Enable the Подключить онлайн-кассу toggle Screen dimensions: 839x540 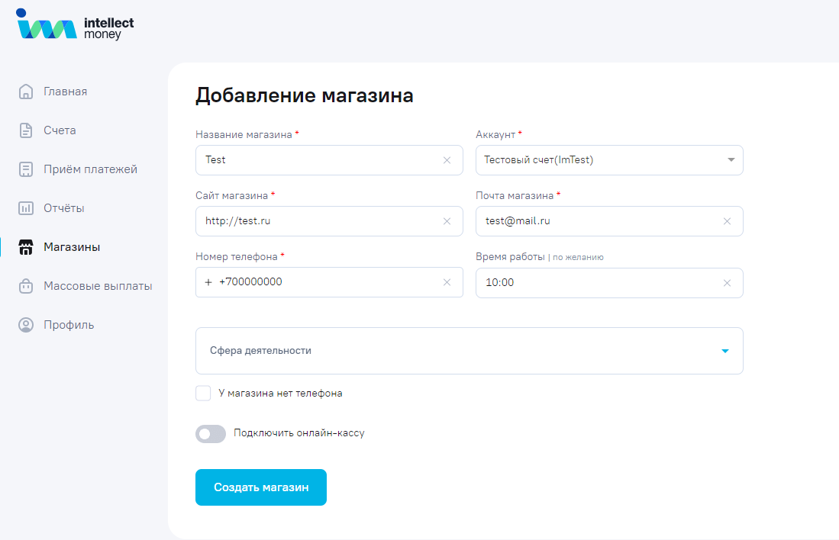pos(211,433)
